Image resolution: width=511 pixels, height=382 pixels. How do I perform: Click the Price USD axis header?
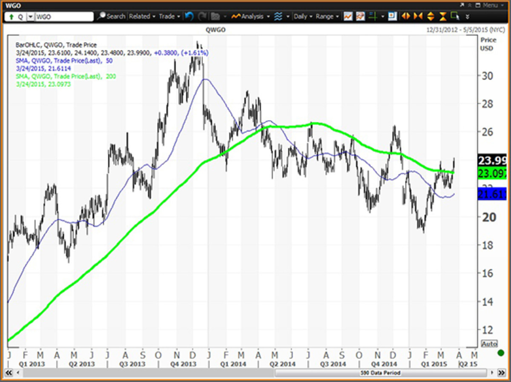click(488, 43)
